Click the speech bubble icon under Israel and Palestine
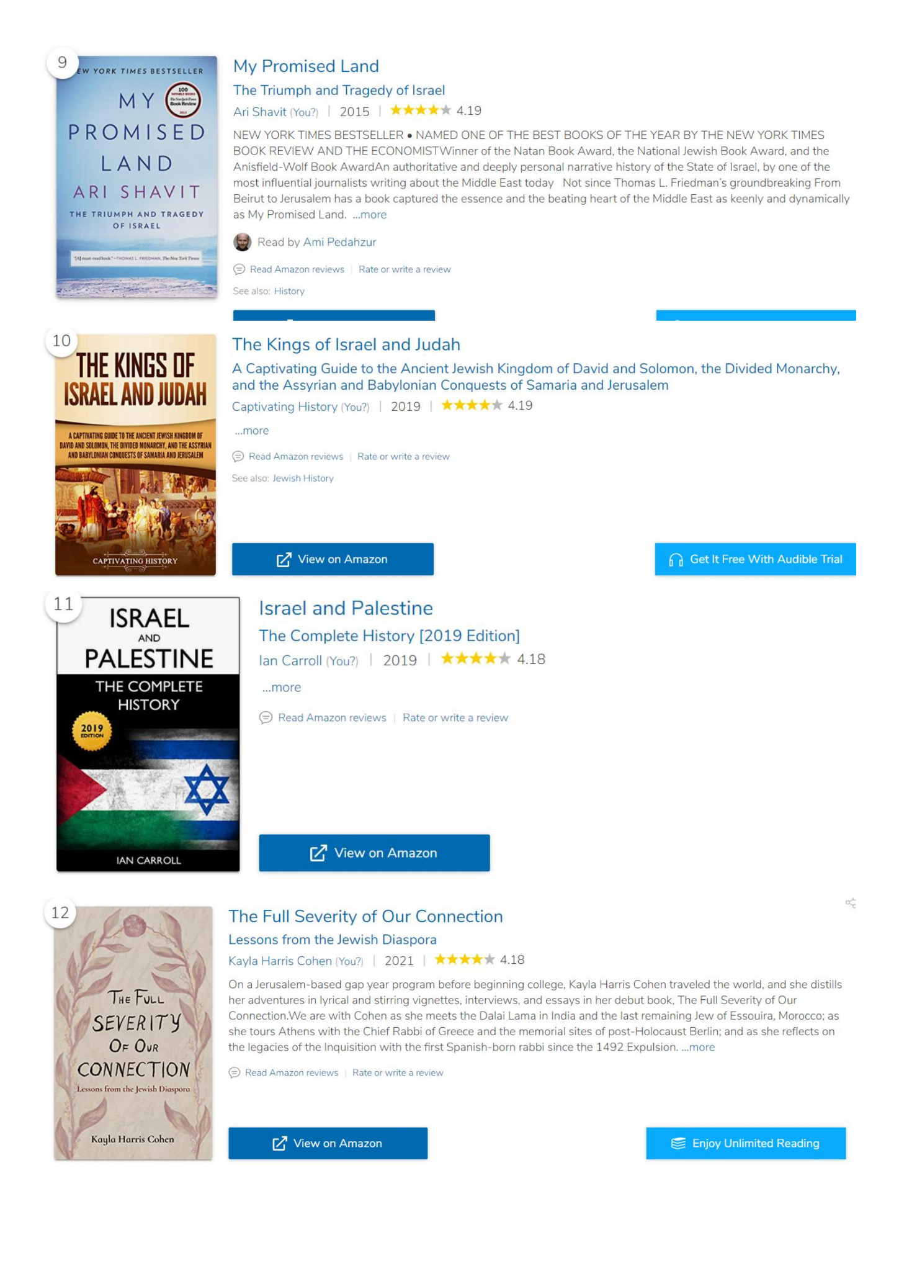The width and height of the screenshot is (899, 1271). point(266,718)
